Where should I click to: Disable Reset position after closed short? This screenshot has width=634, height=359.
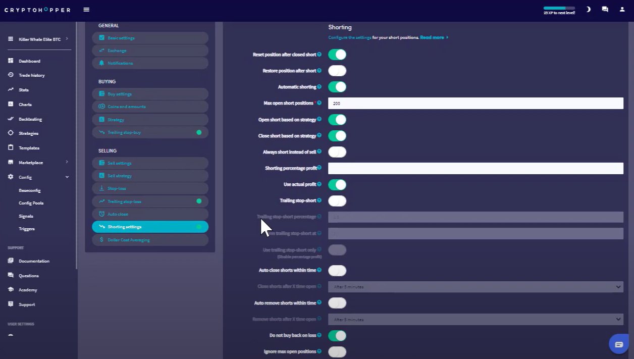(337, 55)
